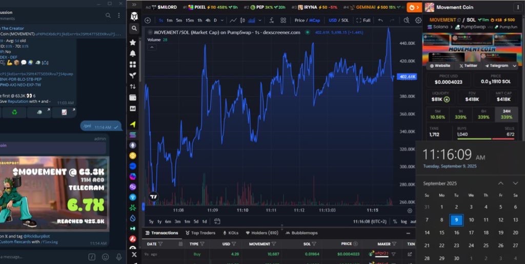Select area chart style
This screenshot has width=525, height=264.
[x=251, y=20]
